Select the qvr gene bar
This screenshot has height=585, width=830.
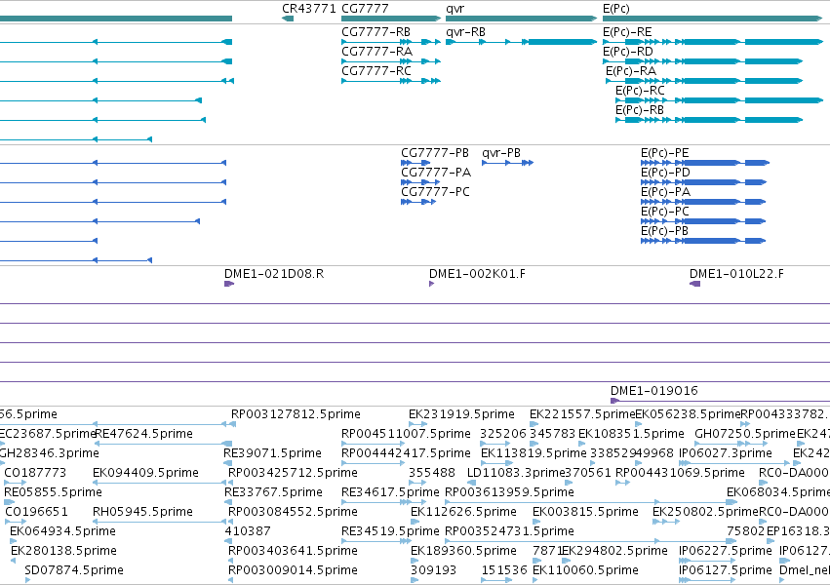522,19
